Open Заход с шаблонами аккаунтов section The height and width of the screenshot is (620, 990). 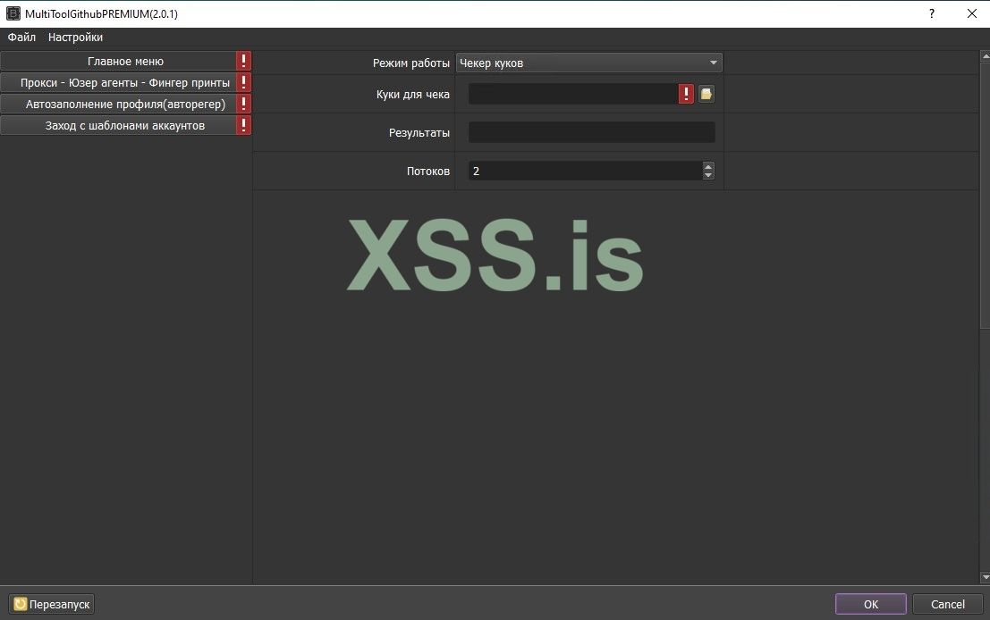pos(118,125)
